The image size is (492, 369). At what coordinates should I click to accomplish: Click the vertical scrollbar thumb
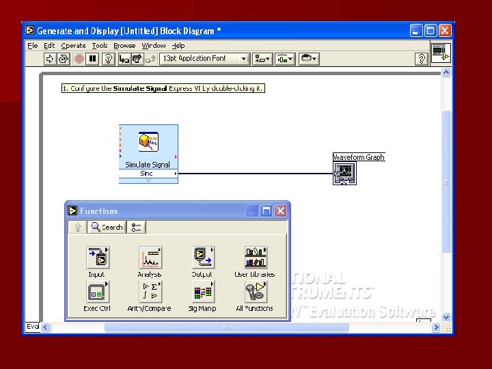click(446, 182)
